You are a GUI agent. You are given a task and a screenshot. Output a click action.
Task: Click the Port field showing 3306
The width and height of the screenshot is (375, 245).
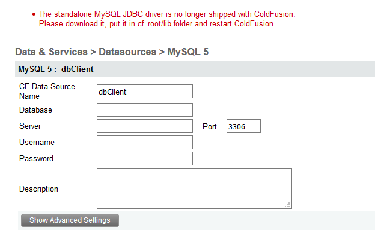click(243, 126)
